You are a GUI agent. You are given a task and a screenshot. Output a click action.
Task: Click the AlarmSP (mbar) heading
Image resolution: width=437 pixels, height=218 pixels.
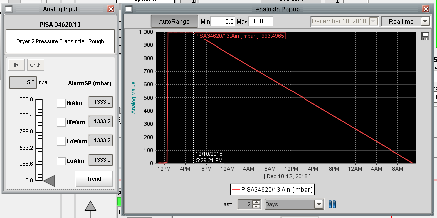[90, 84]
